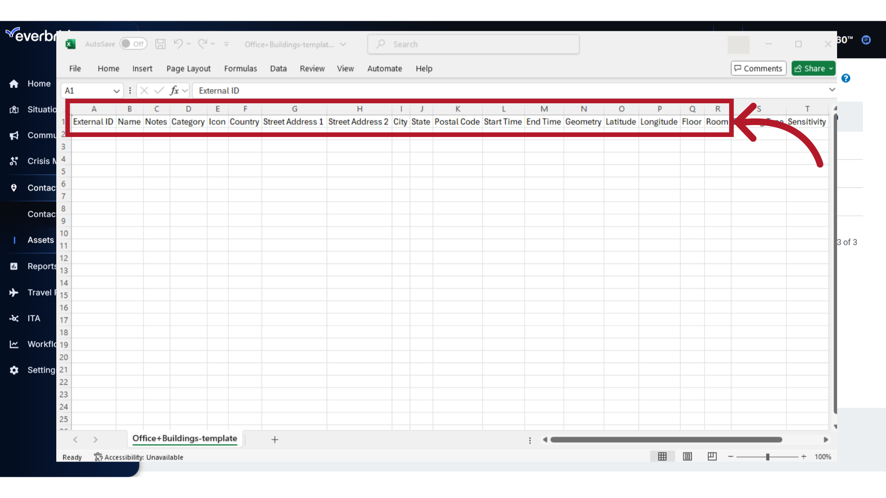
Task: Click the Share button in top right
Action: 814,68
